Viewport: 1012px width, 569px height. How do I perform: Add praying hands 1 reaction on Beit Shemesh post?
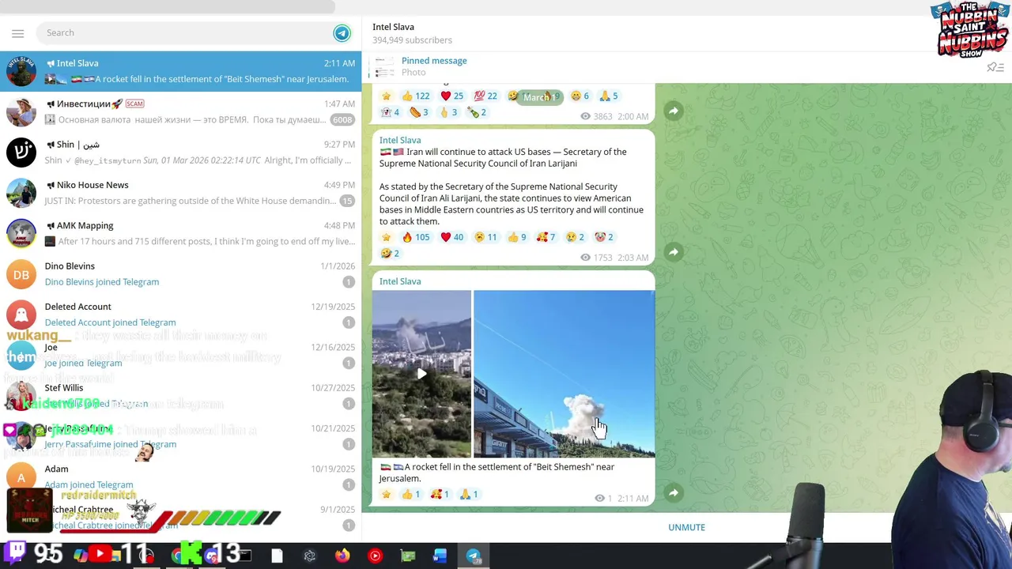[468, 495]
